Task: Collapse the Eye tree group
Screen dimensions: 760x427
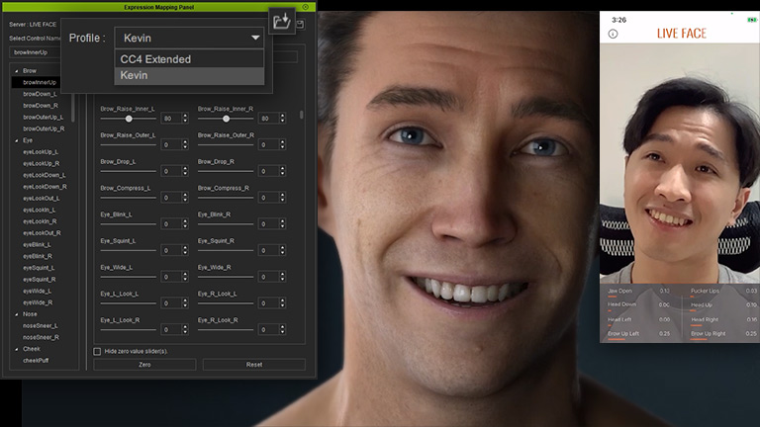Action: [16, 140]
